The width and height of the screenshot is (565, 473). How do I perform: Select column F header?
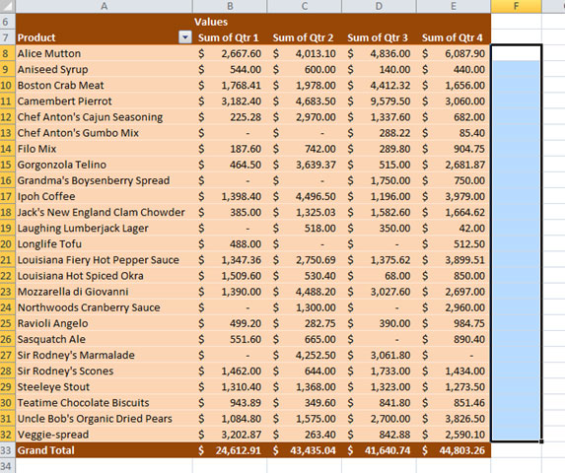tap(516, 6)
